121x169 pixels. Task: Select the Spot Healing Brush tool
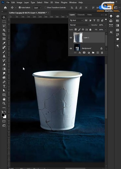4,47
